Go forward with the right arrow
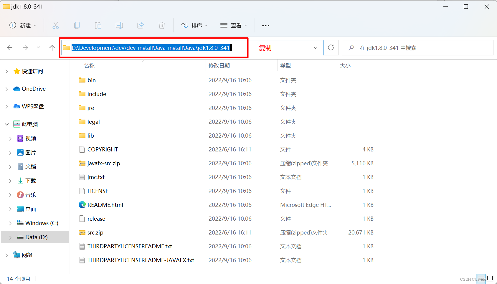 (26, 48)
